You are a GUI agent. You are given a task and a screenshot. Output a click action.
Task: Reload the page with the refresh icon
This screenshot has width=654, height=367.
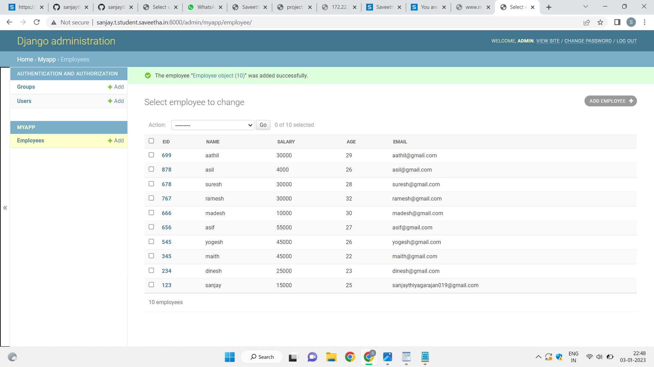pyautogui.click(x=37, y=22)
